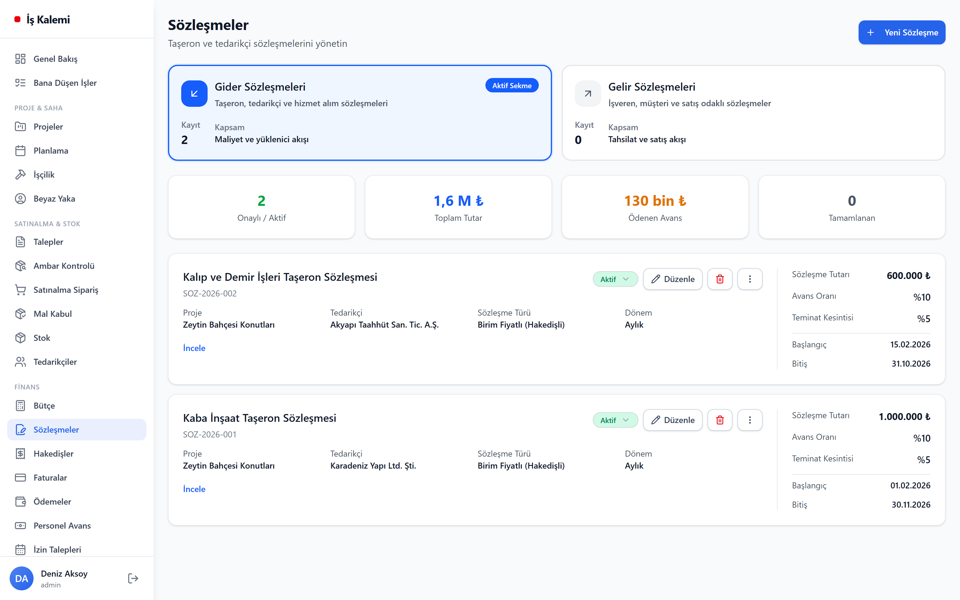Click the logout icon next to Deniz Aksoy
The height and width of the screenshot is (600, 960).
pyautogui.click(x=133, y=578)
